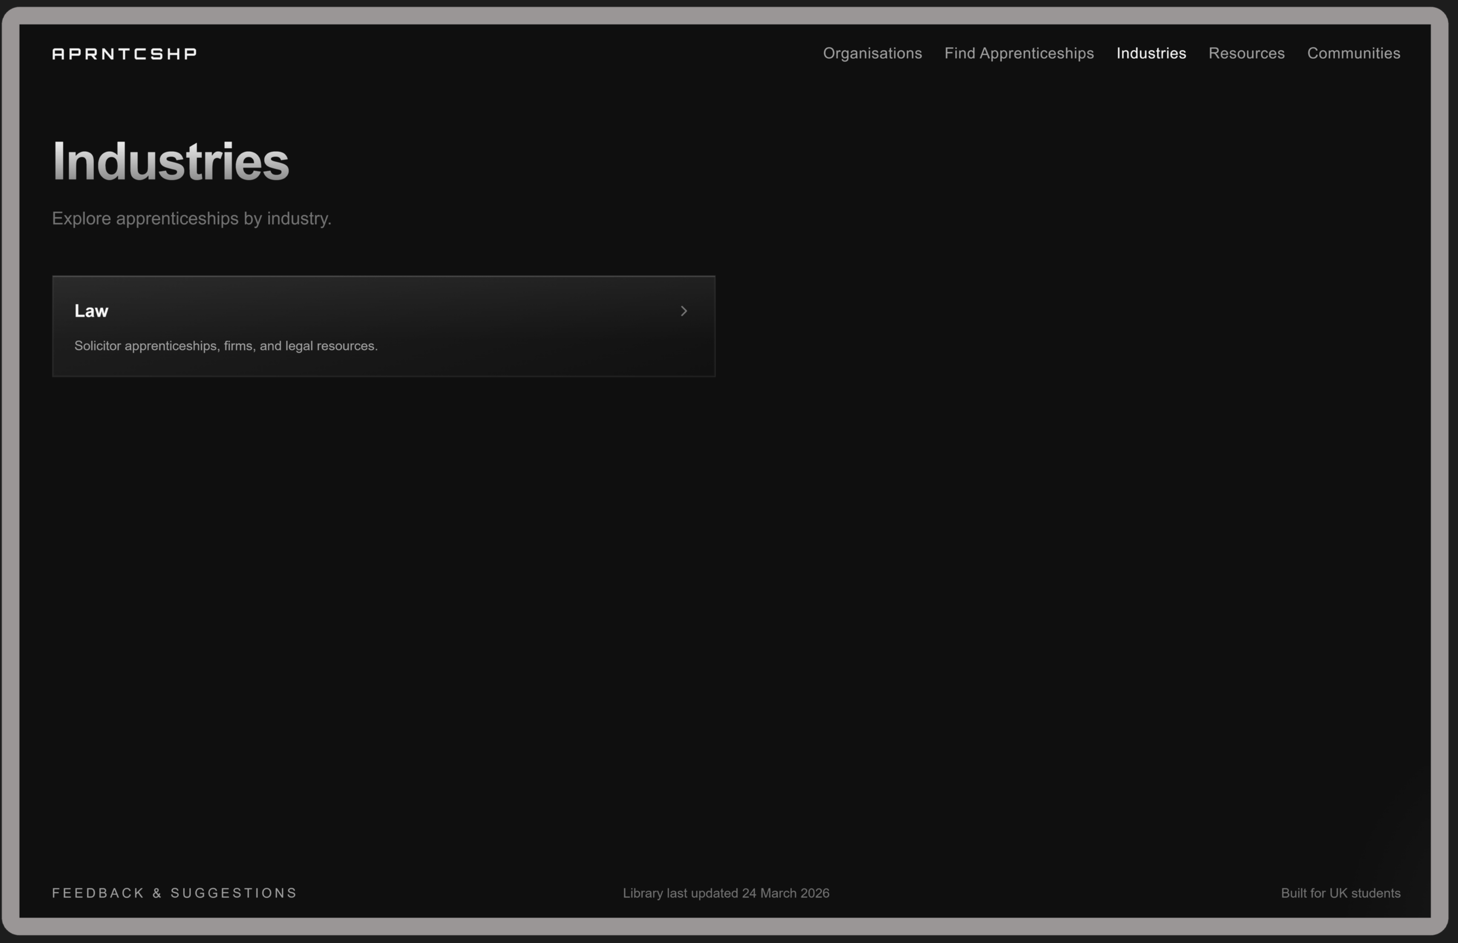Click the 24 March 2026 date in footer
1458x943 pixels.
tap(785, 893)
